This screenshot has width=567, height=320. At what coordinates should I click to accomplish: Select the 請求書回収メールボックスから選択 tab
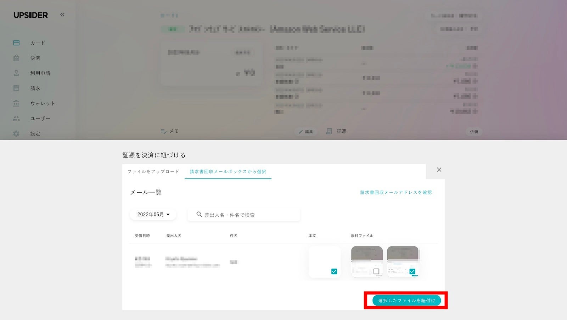228,171
